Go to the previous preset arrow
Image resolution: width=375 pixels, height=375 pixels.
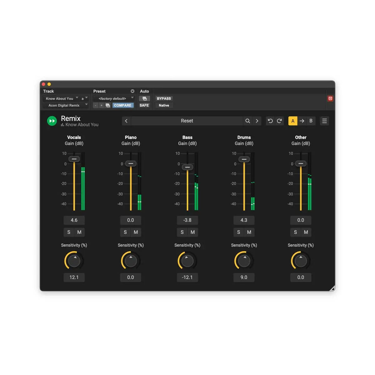pos(126,121)
